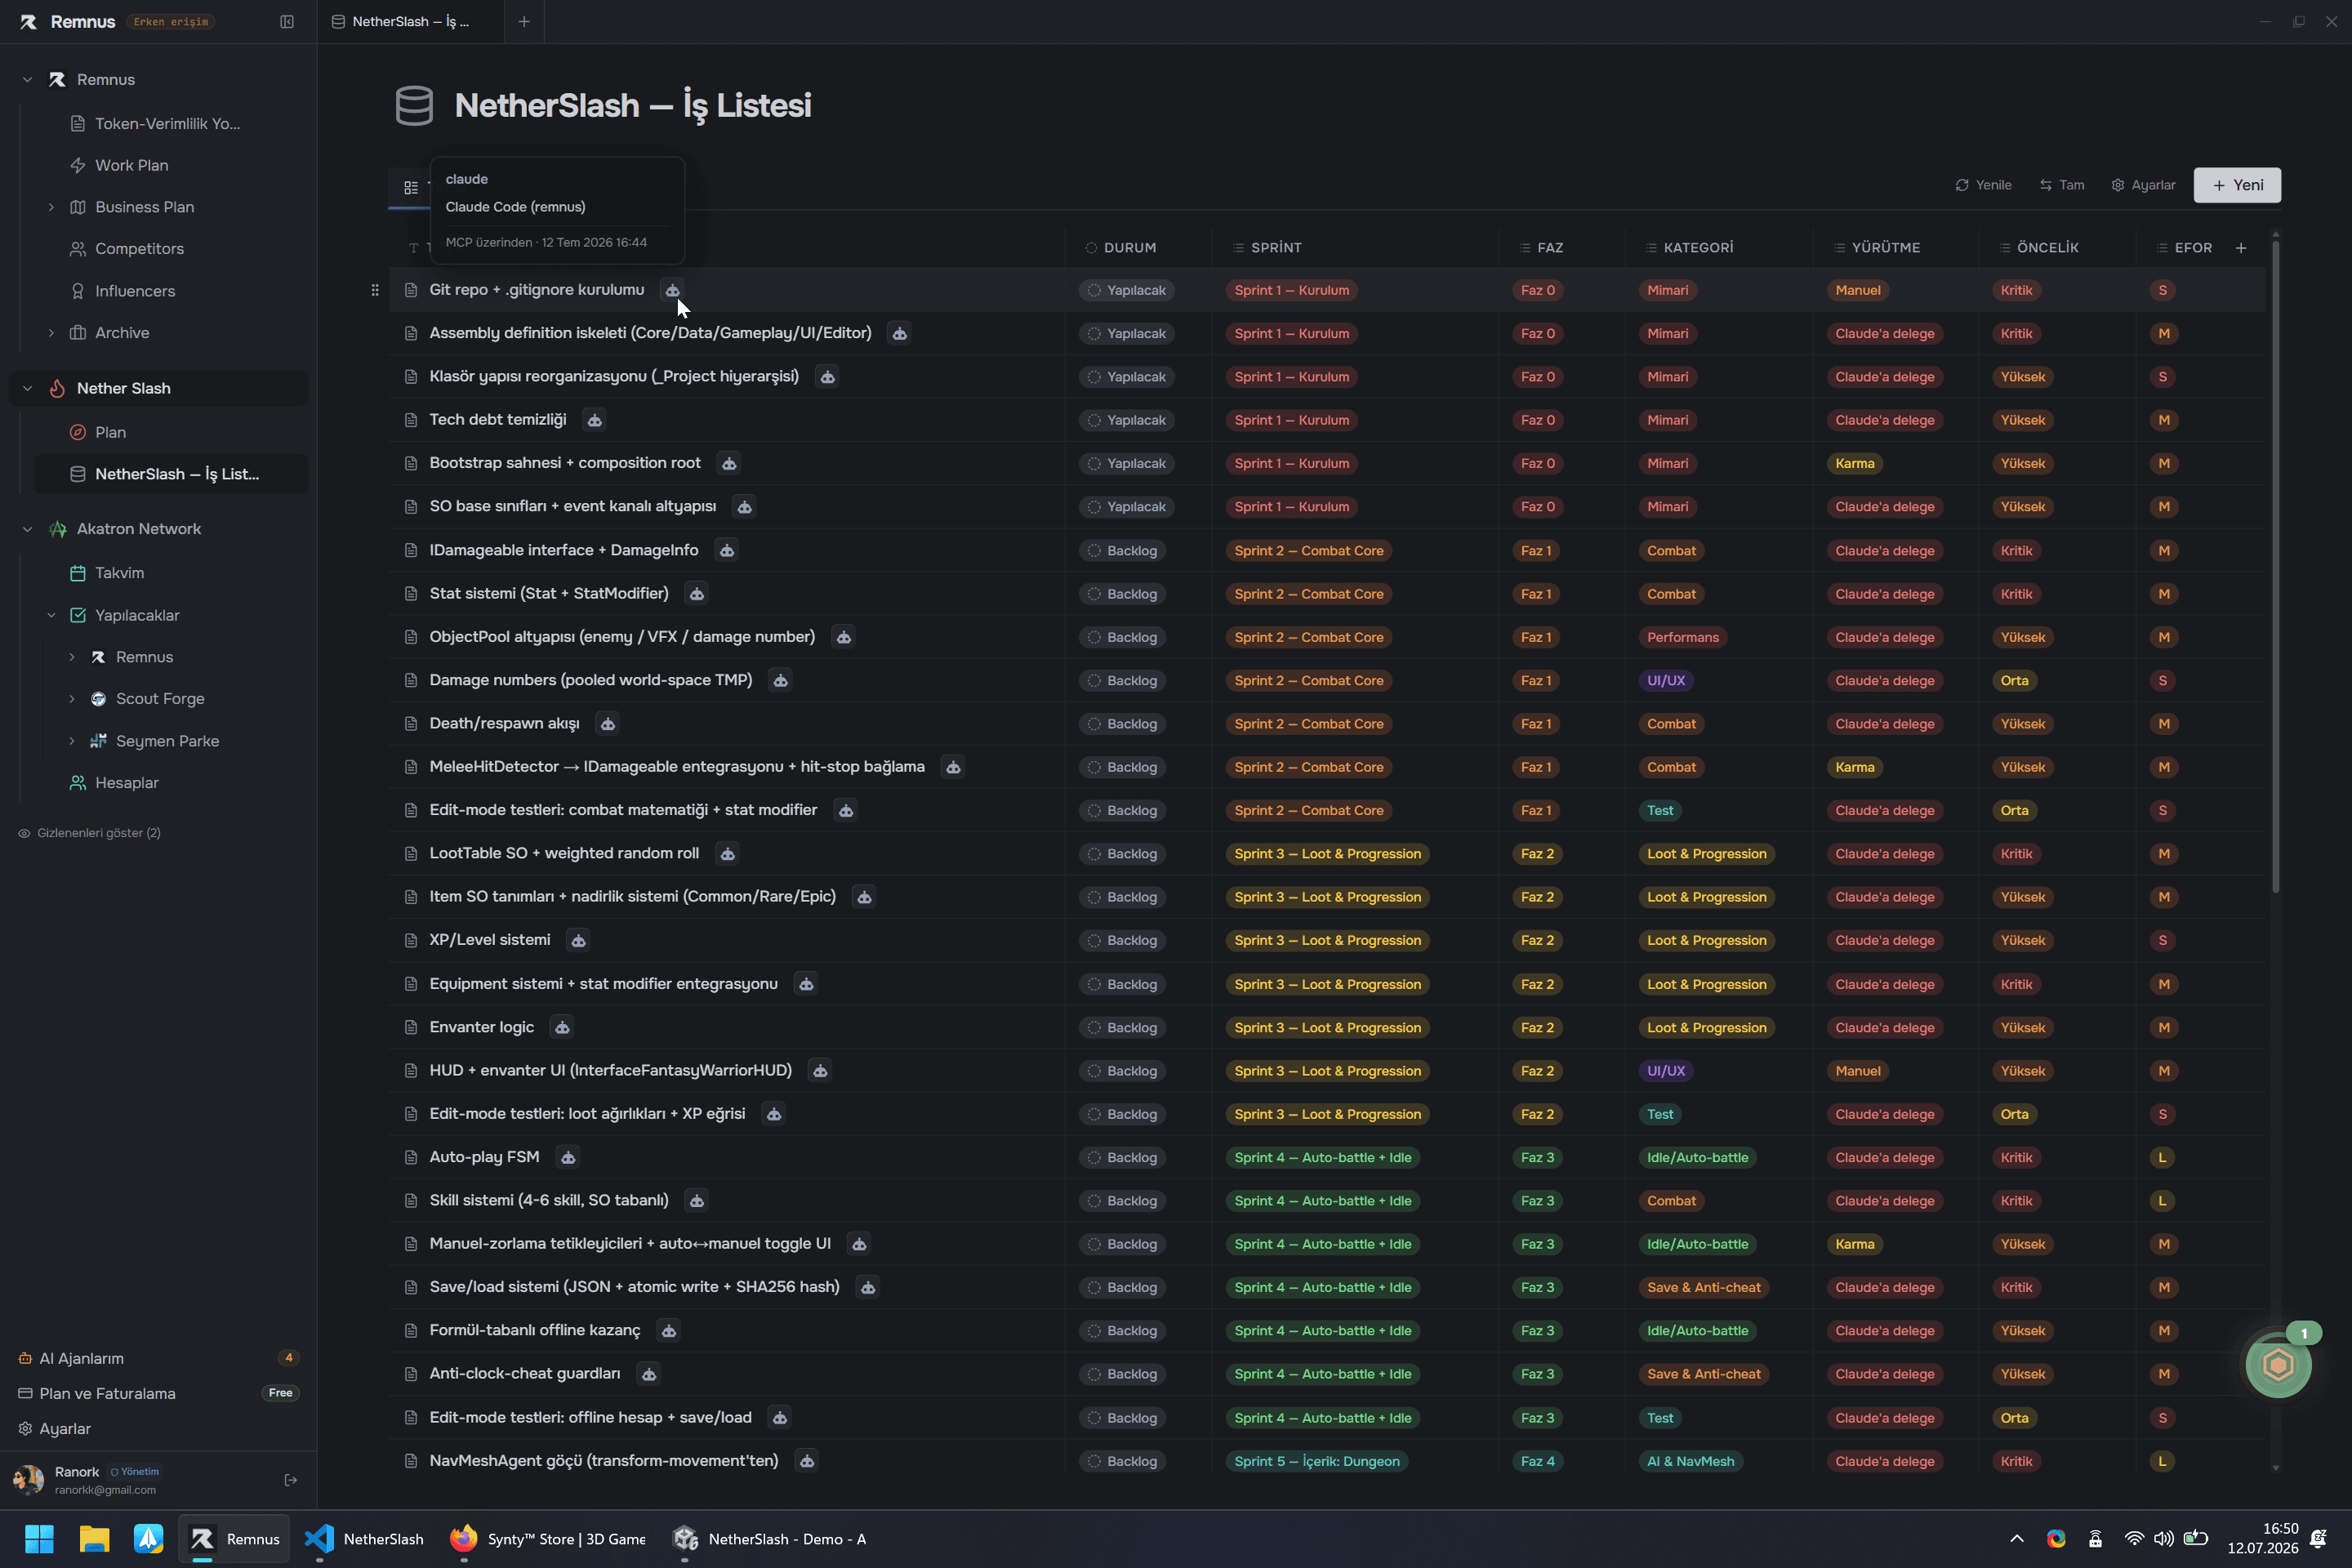This screenshot has width=2352, height=1568.
Task: Click the page icon of Klasör yapısı reorganizasyonu row
Action: [410, 377]
